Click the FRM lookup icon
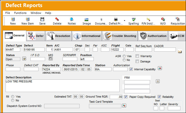186x113 pixels. (158, 81)
